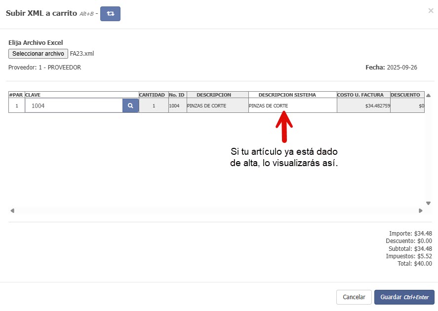Click the $34.482759 cost cell

tap(363, 105)
